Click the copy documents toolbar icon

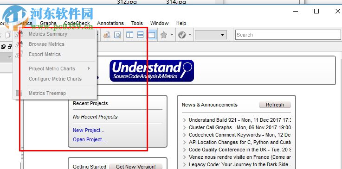pyautogui.click(x=8, y=35)
